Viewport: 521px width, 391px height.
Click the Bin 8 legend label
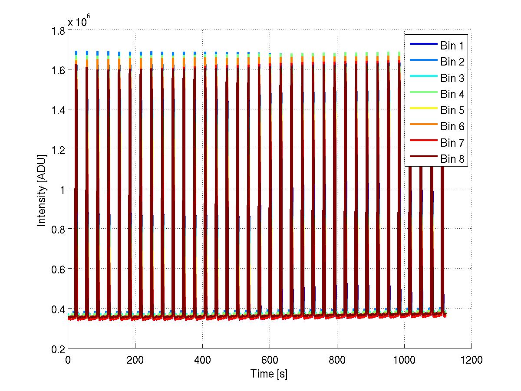point(452,159)
